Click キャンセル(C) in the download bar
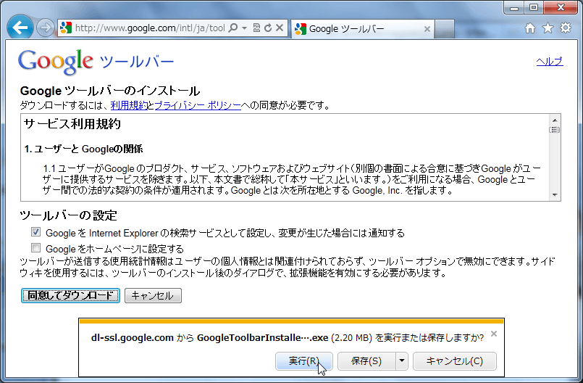 coord(454,361)
